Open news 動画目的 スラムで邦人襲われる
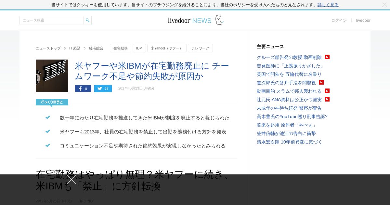The height and width of the screenshot is (205, 390). [x=289, y=91]
